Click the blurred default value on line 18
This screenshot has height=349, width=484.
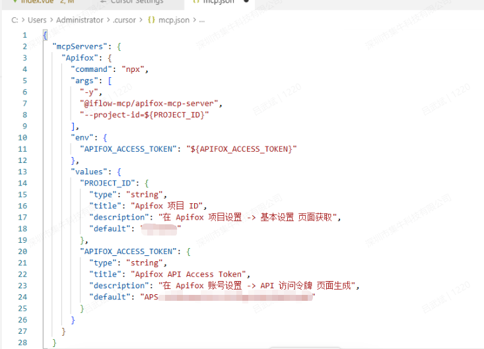[x=159, y=230]
